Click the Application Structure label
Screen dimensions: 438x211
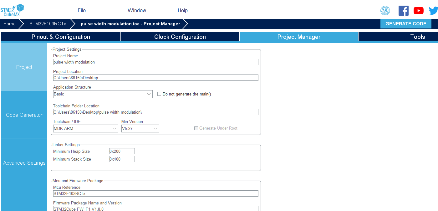72,87
